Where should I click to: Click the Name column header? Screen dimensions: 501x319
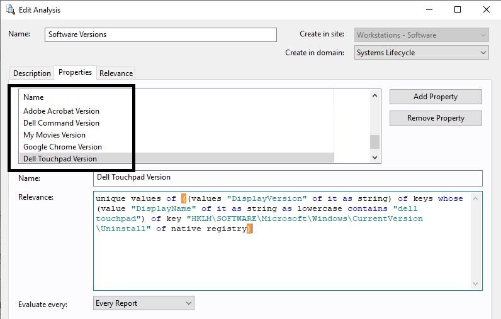(x=33, y=97)
